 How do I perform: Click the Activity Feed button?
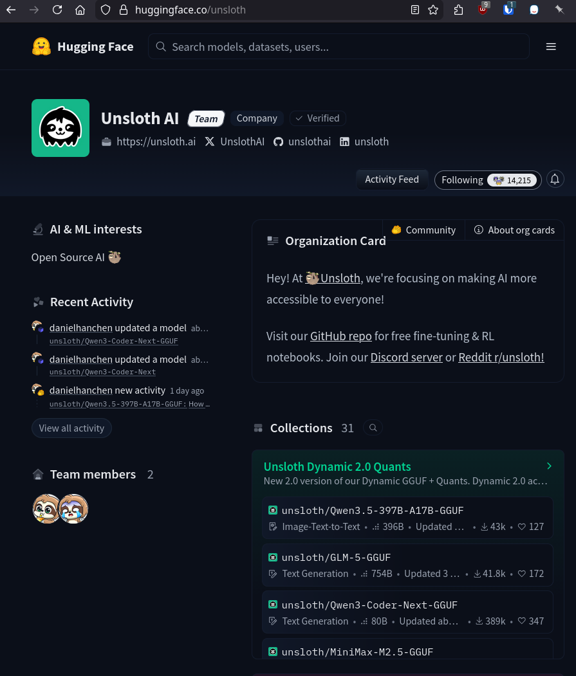pos(392,179)
